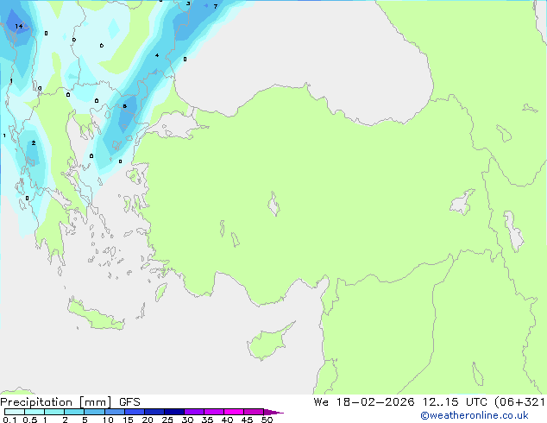This screenshot has height=423, width=547.
Task: Click the over-50 mm arrow tip of legend
Action: tap(273, 412)
